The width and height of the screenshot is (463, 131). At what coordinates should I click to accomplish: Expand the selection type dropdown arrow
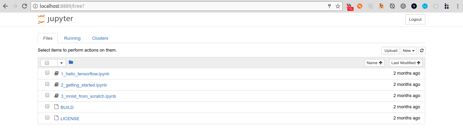[62, 63]
